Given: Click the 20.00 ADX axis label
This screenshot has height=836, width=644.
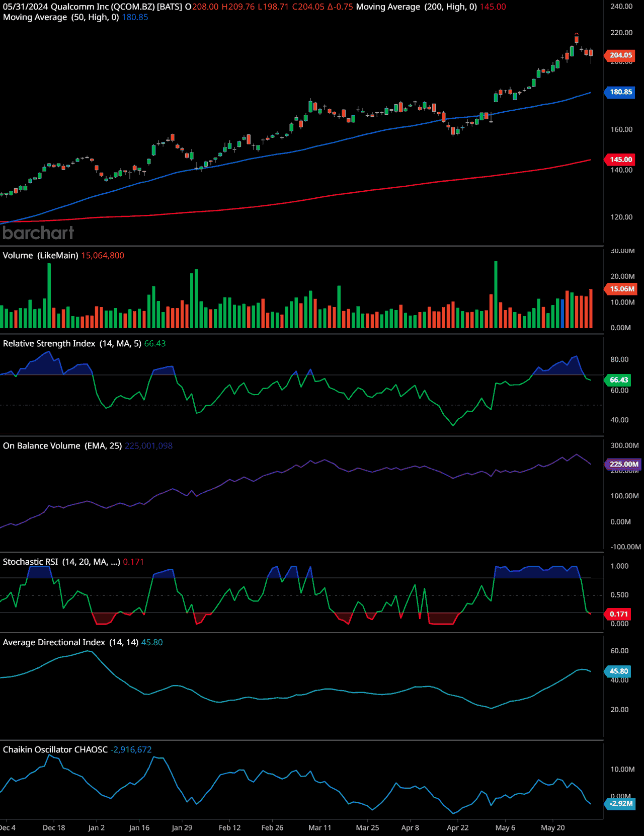Looking at the screenshot, I should pos(619,709).
